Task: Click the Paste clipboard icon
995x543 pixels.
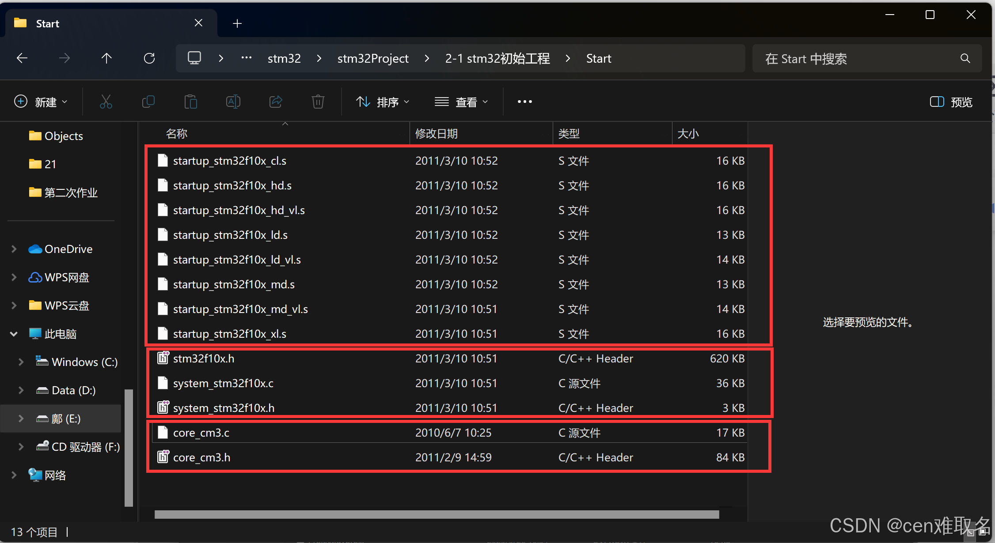Action: 190,102
